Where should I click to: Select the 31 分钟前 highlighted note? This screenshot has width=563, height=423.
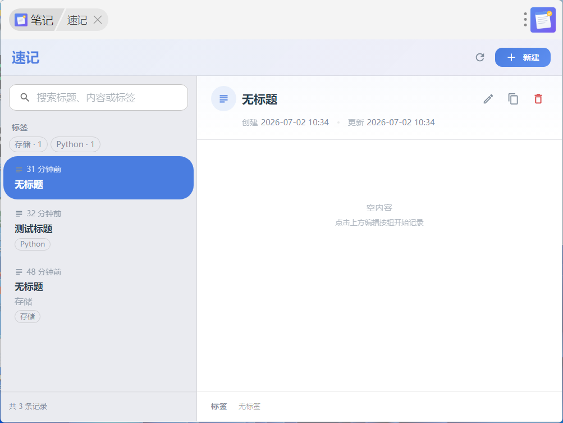pos(98,178)
